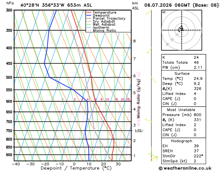Click the LCL marker label
This screenshot has width=222, height=171.
(139, 131)
